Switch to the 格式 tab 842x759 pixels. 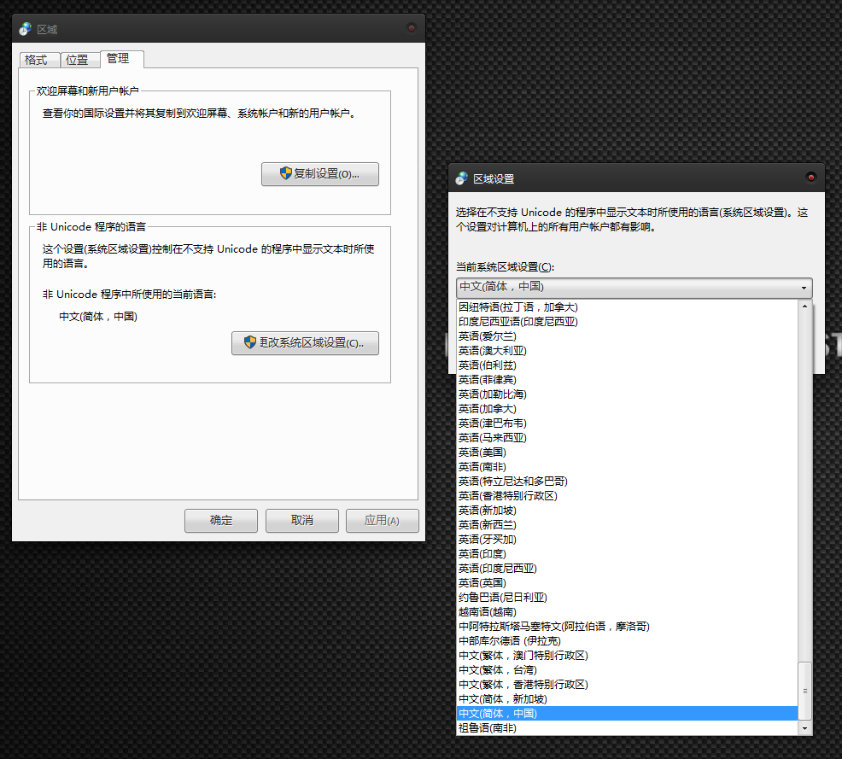click(x=36, y=60)
